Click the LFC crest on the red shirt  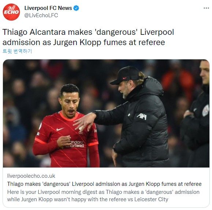point(81,130)
